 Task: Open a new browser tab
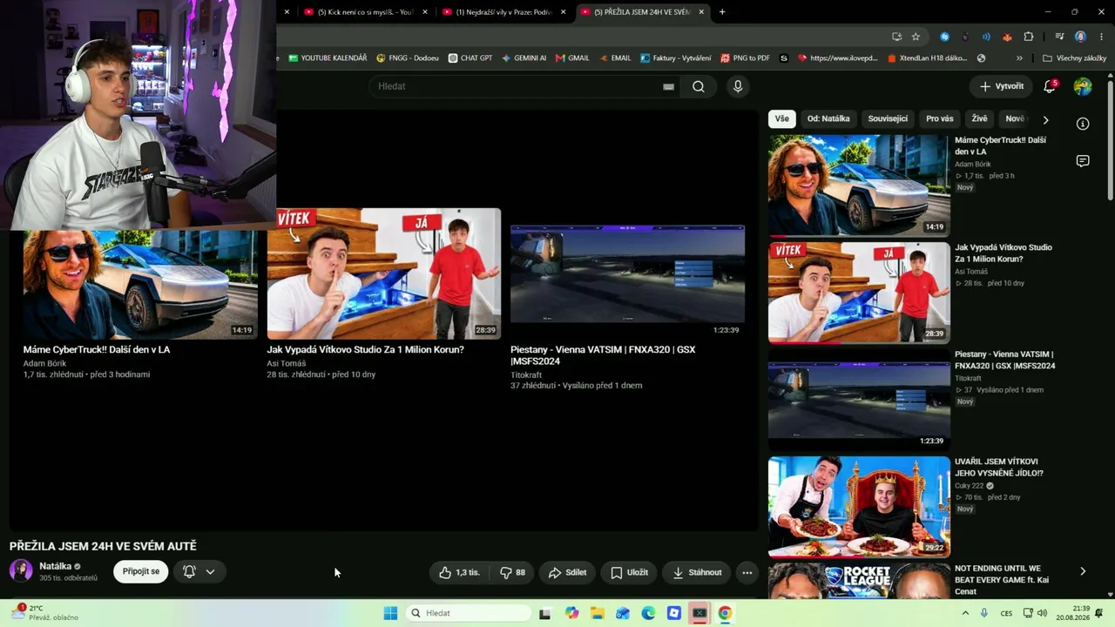pyautogui.click(x=722, y=12)
